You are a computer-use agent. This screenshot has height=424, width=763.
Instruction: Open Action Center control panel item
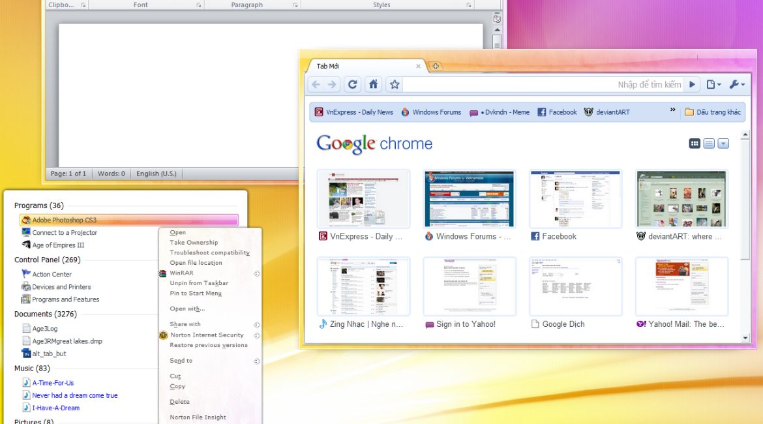tap(47, 274)
